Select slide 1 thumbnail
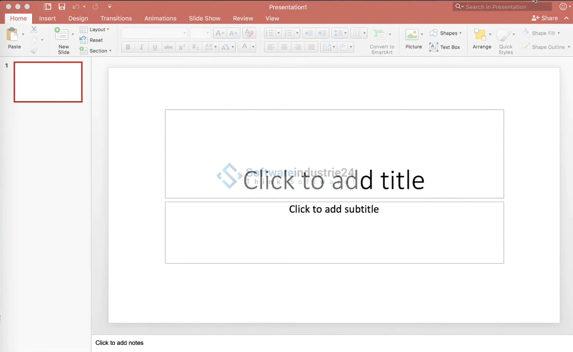573x352 pixels. coord(48,82)
